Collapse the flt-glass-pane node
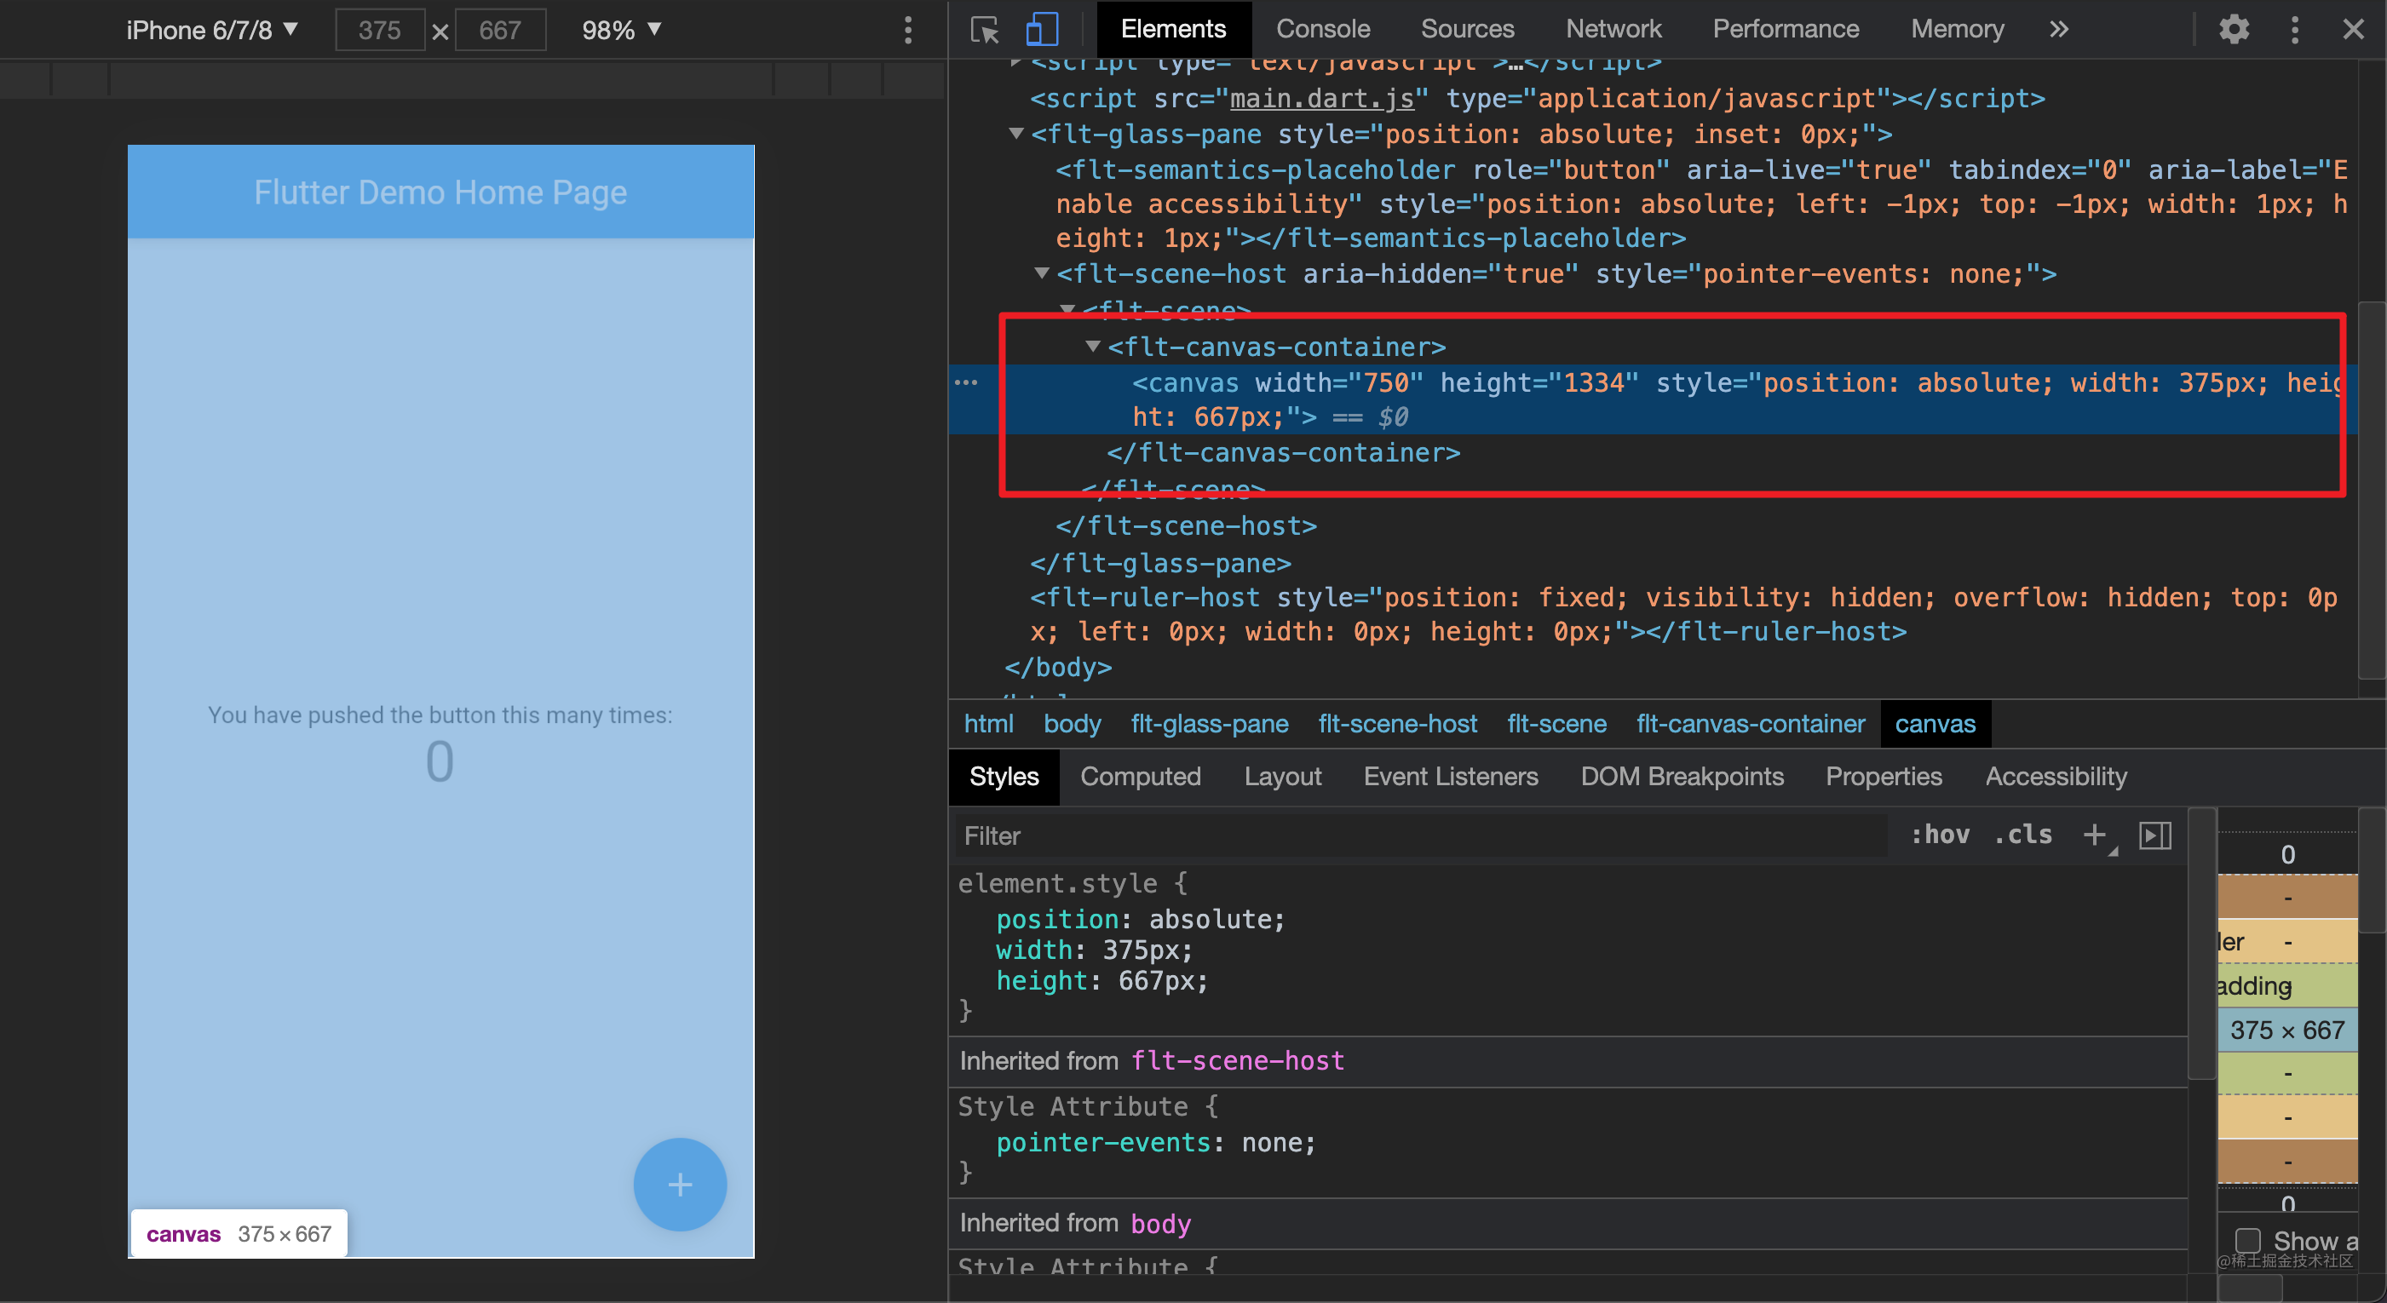Viewport: 2387px width, 1303px height. (1016, 135)
